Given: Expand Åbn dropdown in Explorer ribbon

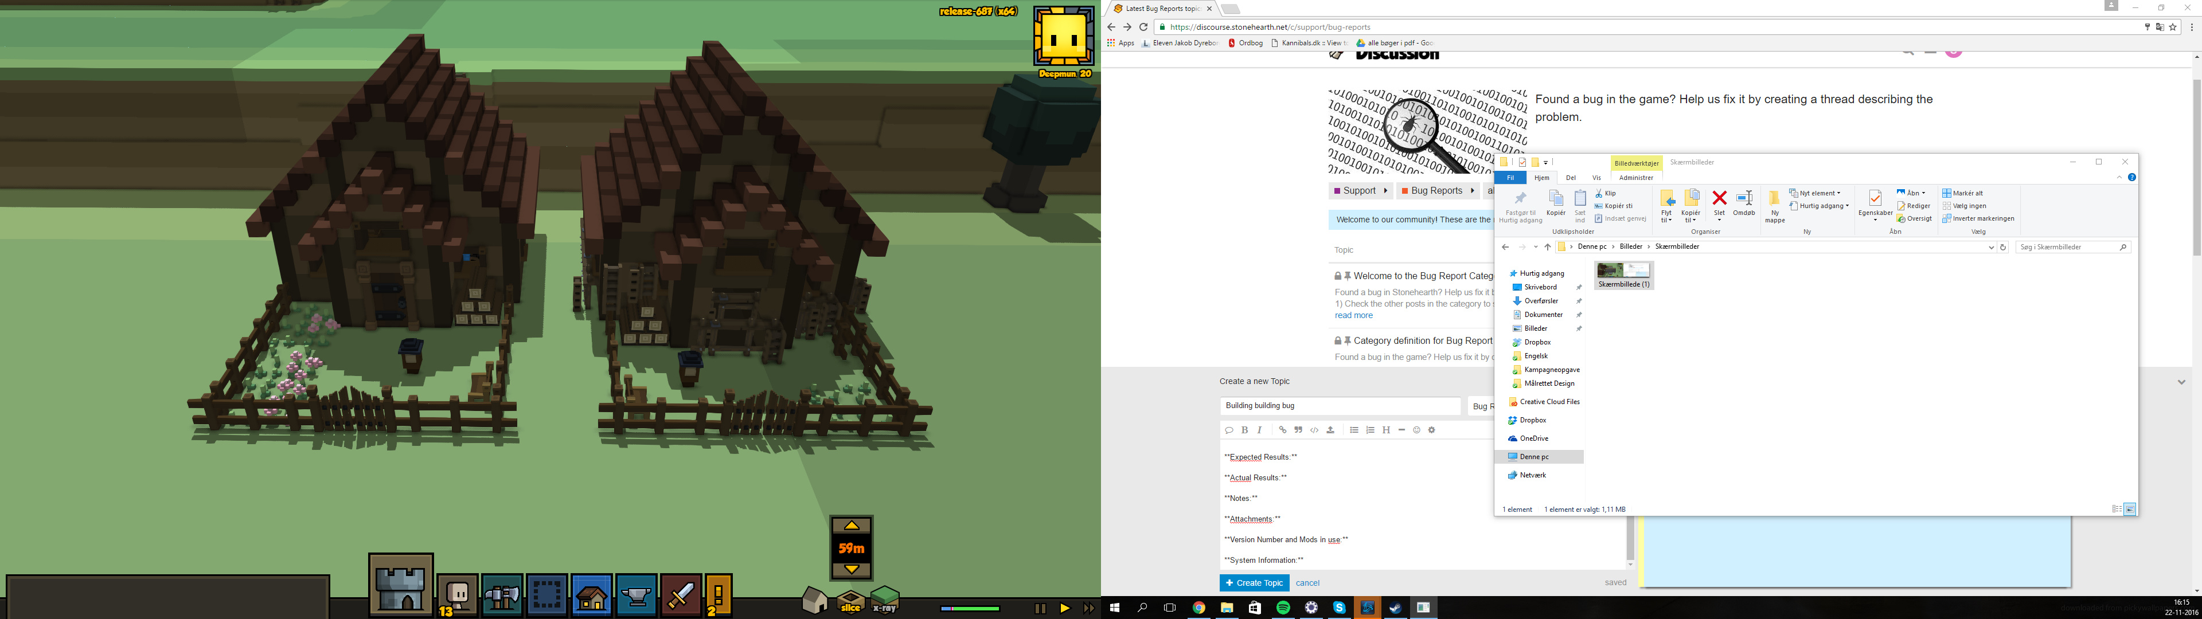Looking at the screenshot, I should tap(1911, 193).
